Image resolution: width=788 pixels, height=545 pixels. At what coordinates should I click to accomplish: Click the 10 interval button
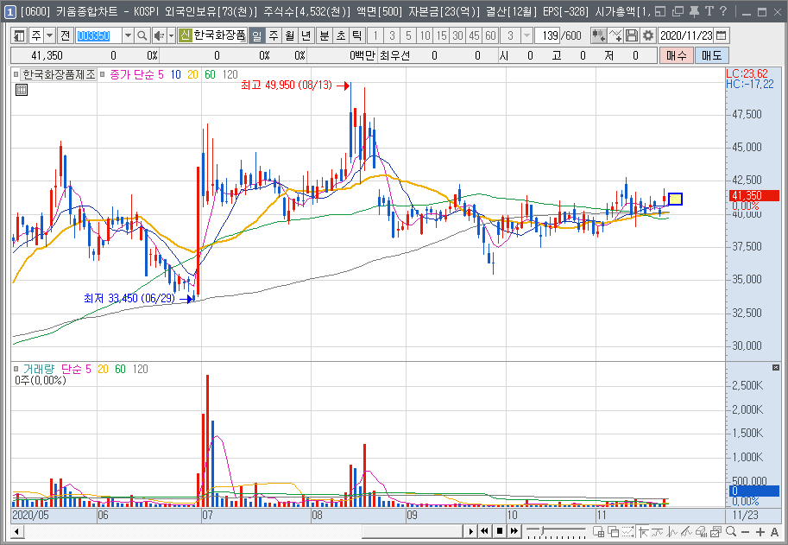(426, 35)
